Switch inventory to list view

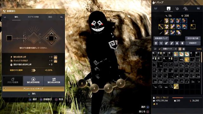184,49
